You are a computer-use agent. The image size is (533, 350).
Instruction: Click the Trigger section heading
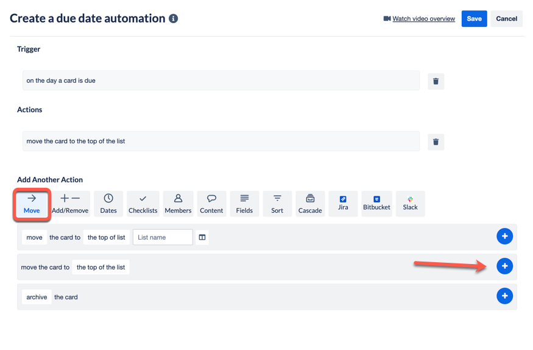[x=29, y=49]
